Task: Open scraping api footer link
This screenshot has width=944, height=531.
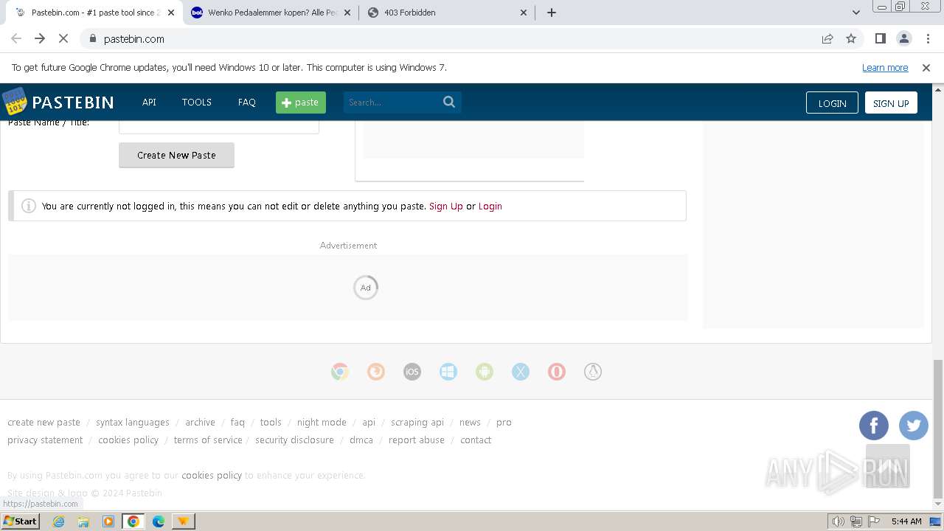Action: [x=417, y=422]
